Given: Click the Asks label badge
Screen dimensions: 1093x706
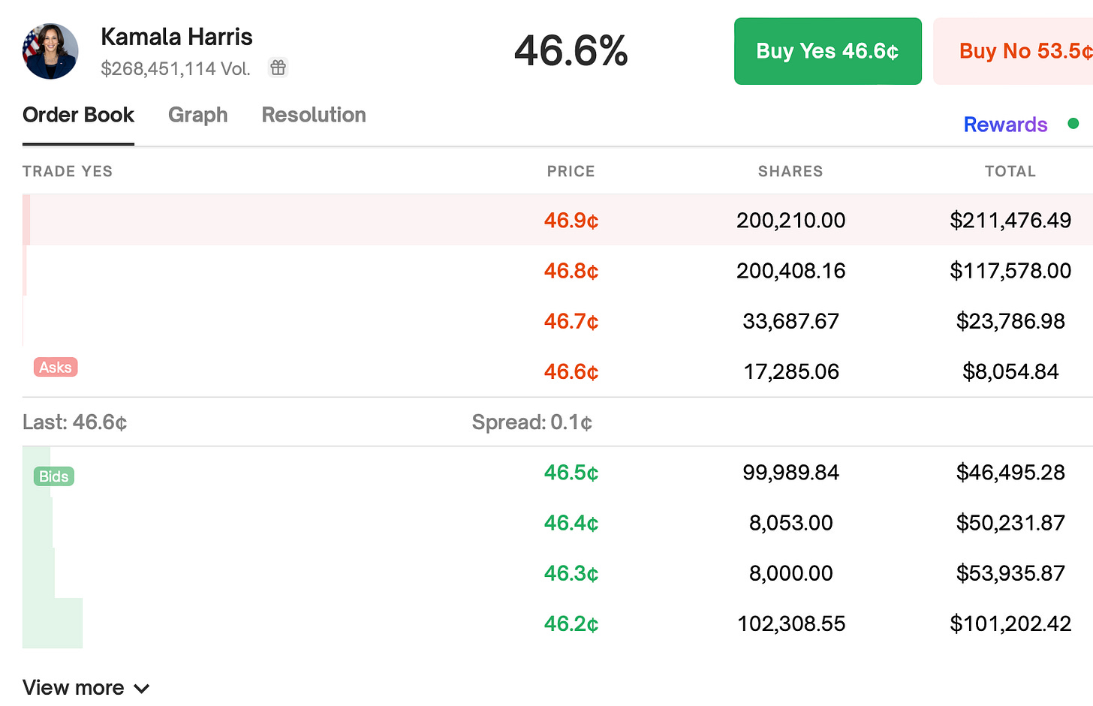Looking at the screenshot, I should (56, 367).
